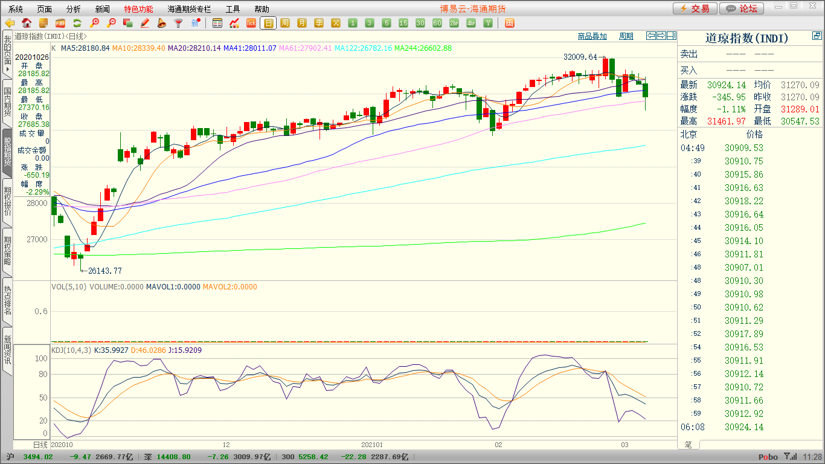Click the green refresh arrows icon
This screenshot has height=464, width=825.
(77, 23)
